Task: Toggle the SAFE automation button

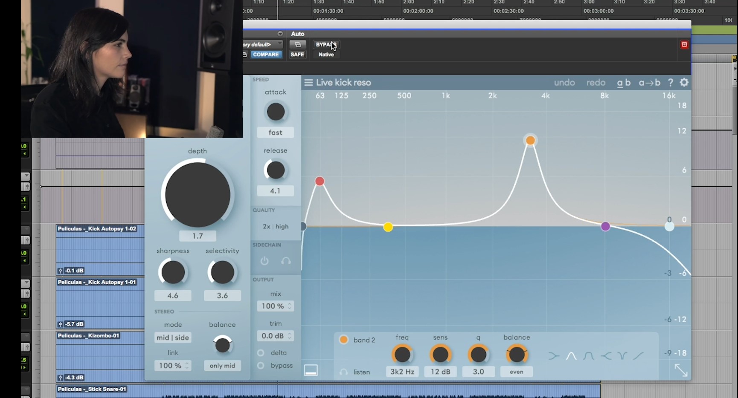Action: [x=297, y=55]
